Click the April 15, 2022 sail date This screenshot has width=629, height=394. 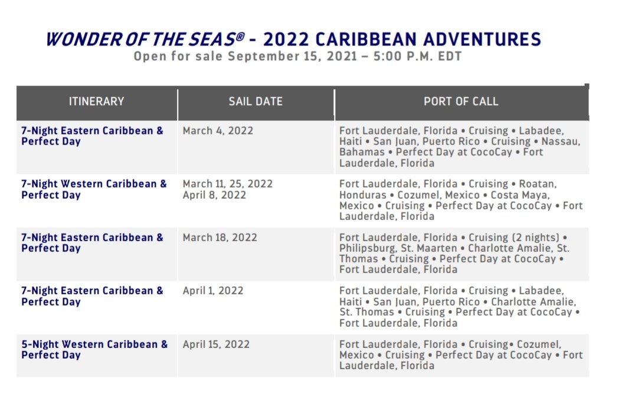216,344
